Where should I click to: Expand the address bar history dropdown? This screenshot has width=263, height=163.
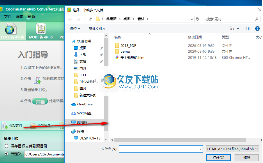(x=192, y=19)
